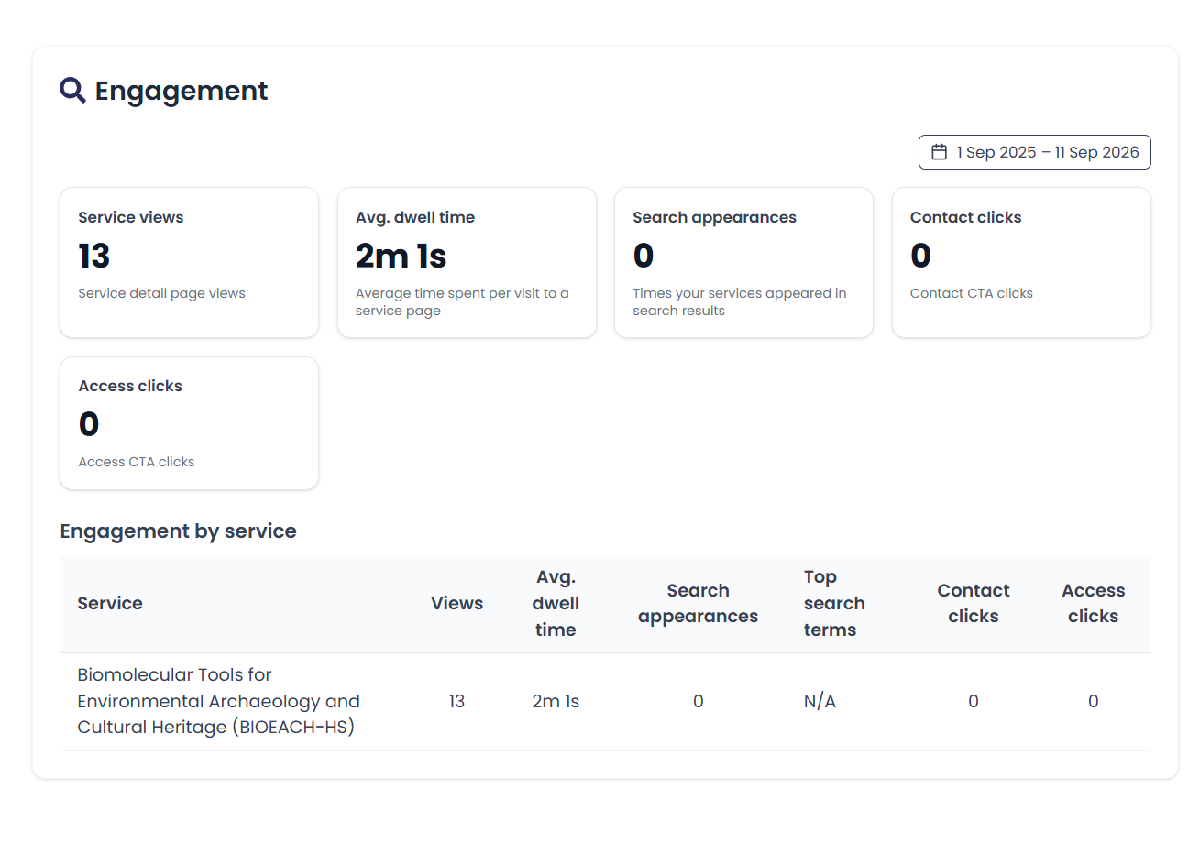Click the 13 views cell in BIOEACH-HS row

[457, 701]
